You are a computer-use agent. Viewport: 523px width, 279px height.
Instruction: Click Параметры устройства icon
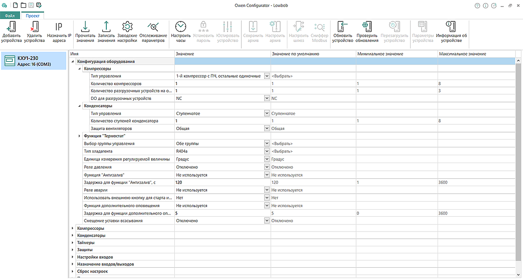(x=422, y=26)
